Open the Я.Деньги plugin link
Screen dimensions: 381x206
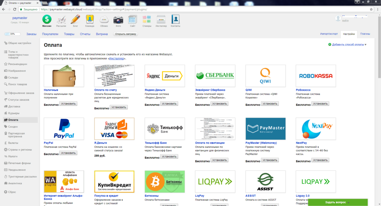101,143
